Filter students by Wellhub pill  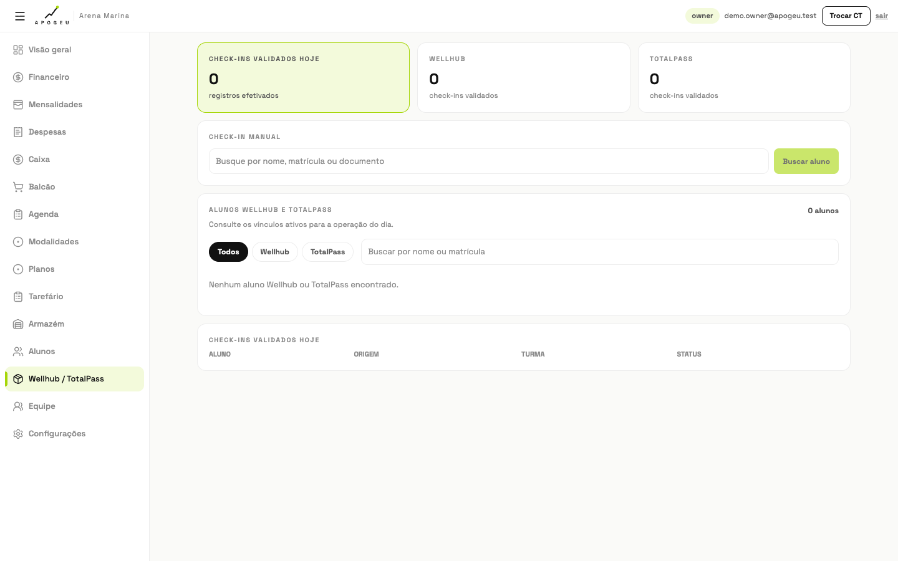pos(274,252)
